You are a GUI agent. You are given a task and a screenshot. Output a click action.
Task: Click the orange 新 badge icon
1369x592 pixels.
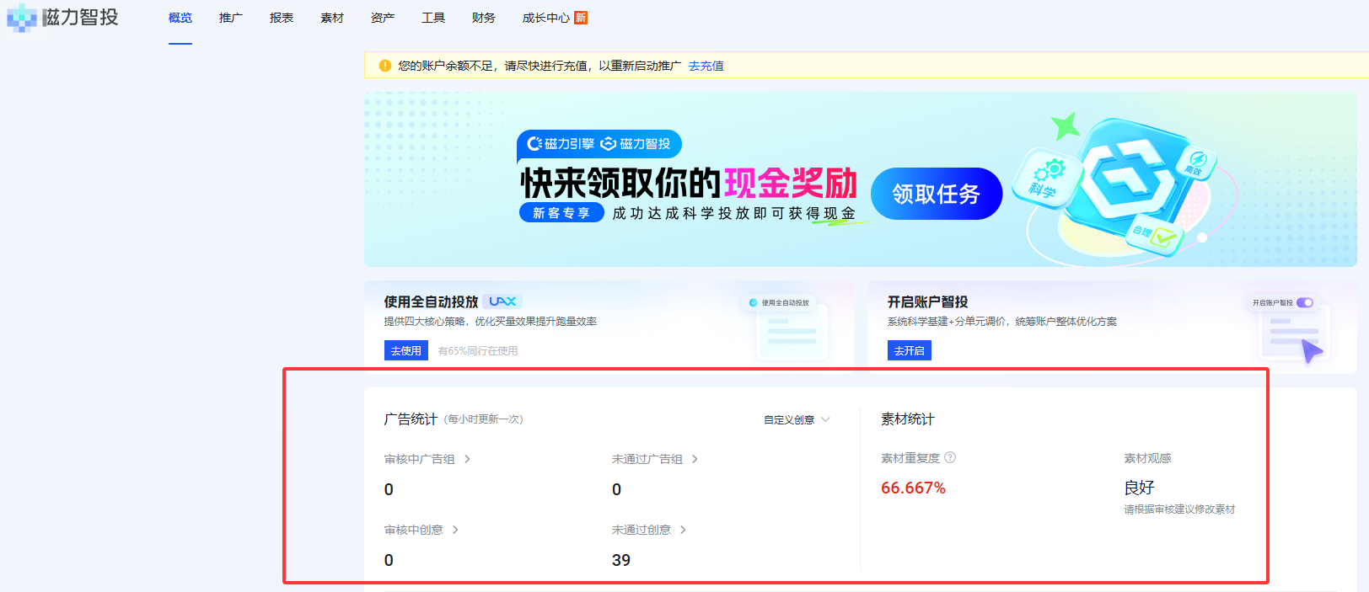581,18
